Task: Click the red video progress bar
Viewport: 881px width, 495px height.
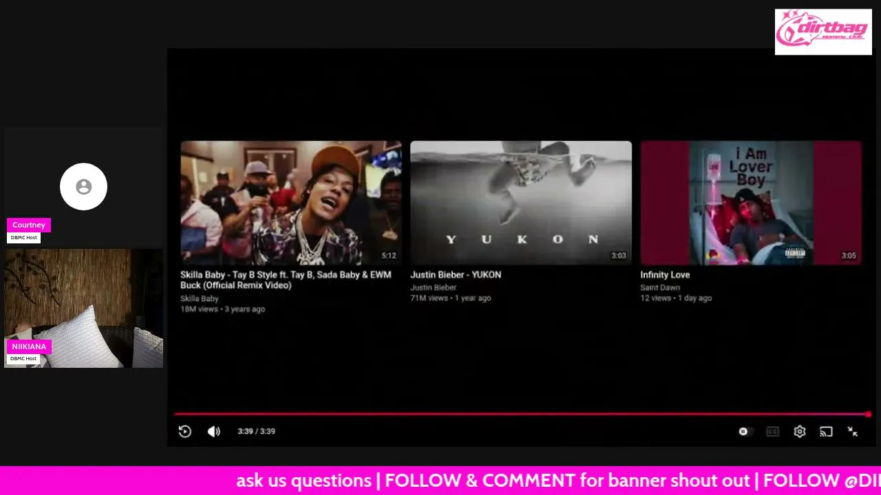Action: point(521,414)
